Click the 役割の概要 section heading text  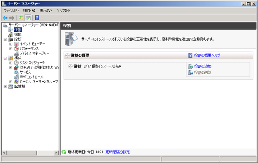pos(80,56)
